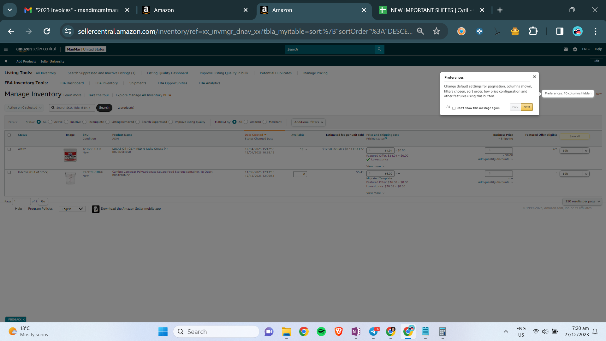Click the Go button for page navigation
This screenshot has height=341, width=606.
(x=43, y=201)
